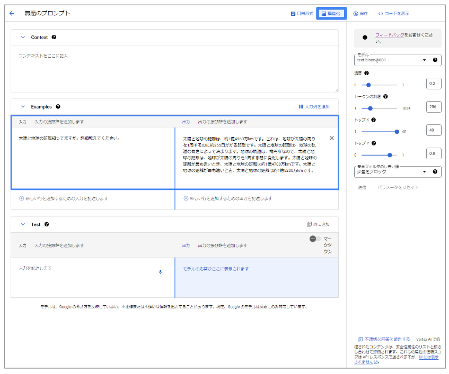The image size is (449, 374).
Task: Click the microphone icon in Test input
Action: [160, 272]
